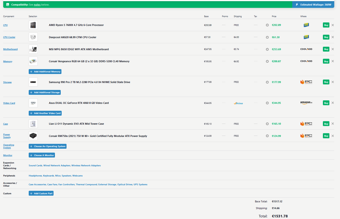Remove Corsair Vengeance RGB memory
This screenshot has height=219, width=340.
coord(333,61)
